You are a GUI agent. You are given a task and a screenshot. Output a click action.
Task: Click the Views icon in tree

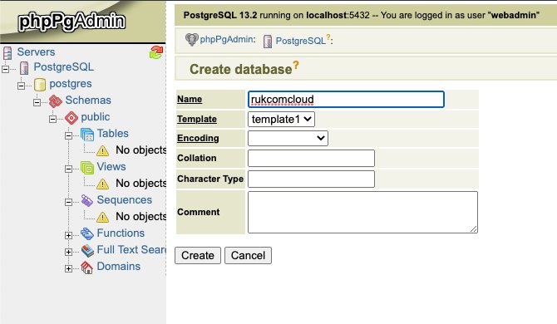click(87, 168)
